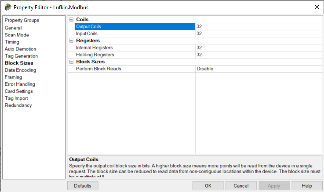Viewport: 324px width, 192px height.
Task: Collapse the Registers section
Action: point(71,41)
